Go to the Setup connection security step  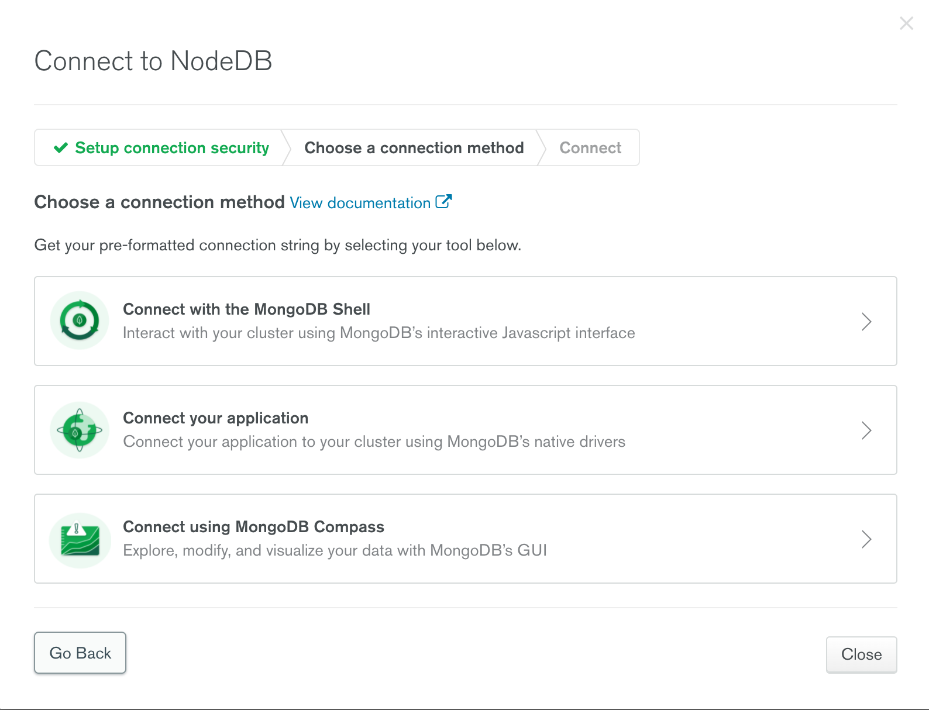tap(161, 148)
